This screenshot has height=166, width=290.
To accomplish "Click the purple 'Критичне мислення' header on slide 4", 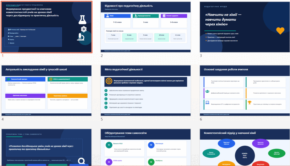I will pos(25,96).
